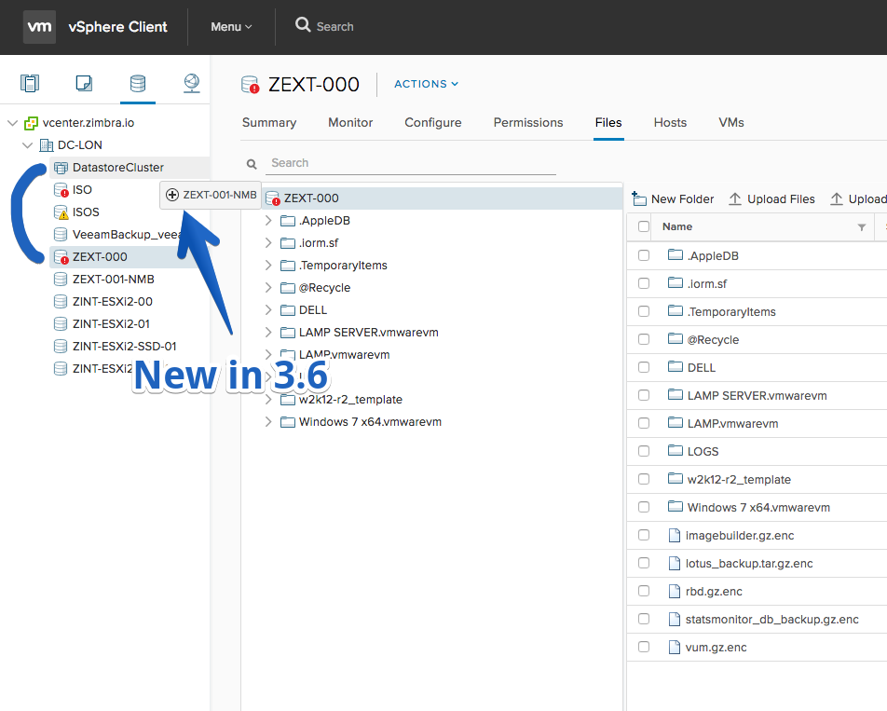Select the Files tab
The width and height of the screenshot is (887, 711).
[x=608, y=123]
